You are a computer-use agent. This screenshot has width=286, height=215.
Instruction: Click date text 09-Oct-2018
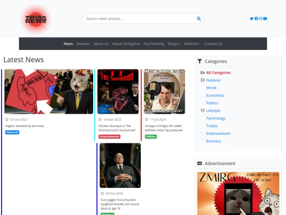(114, 193)
